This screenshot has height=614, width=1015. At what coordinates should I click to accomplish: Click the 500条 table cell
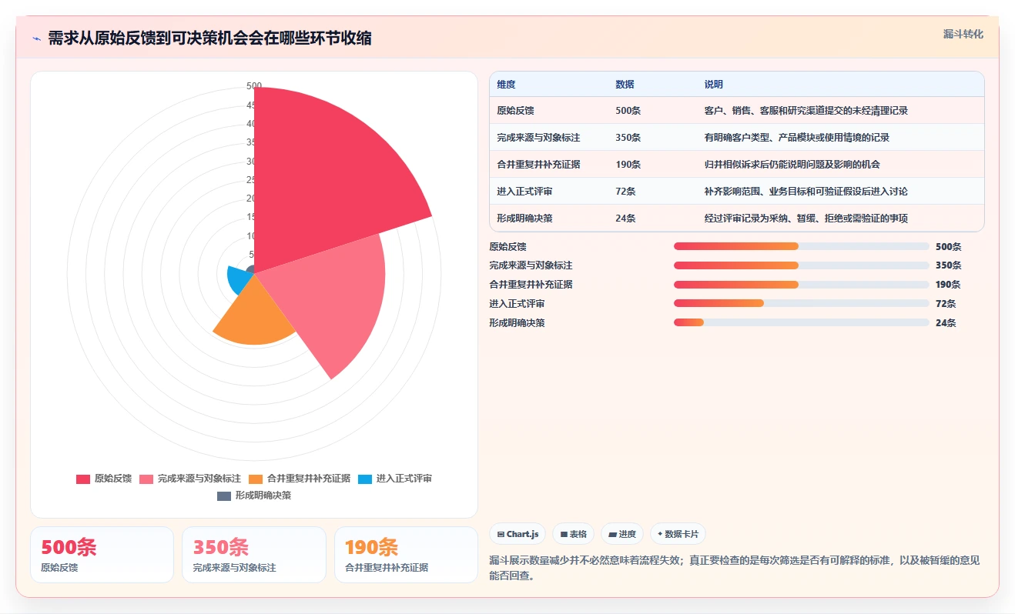pyautogui.click(x=628, y=111)
